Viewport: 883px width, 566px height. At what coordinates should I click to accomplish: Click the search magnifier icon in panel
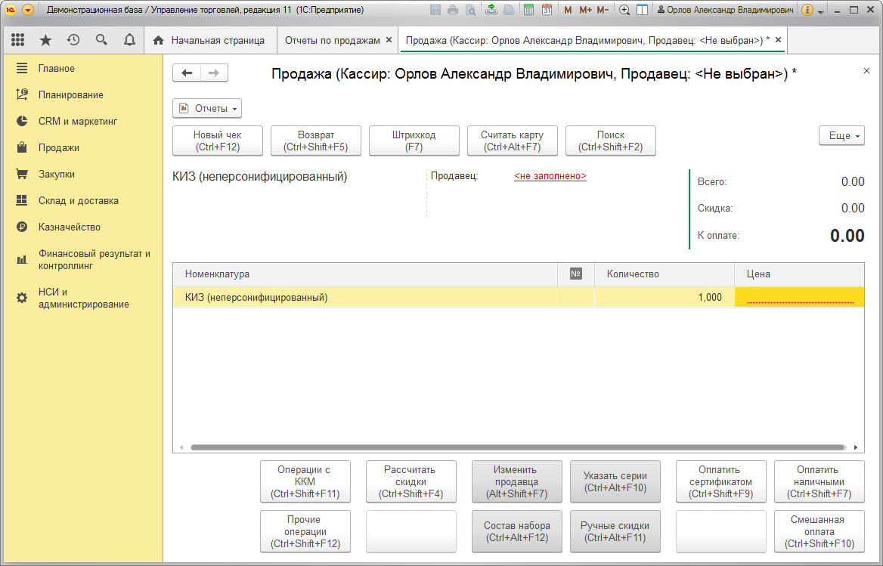point(101,40)
